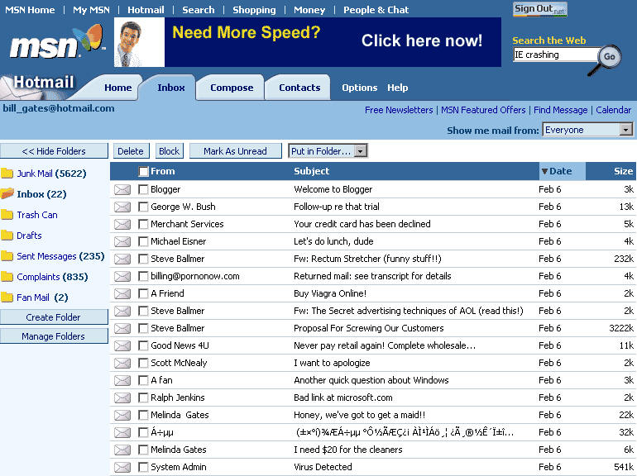Click envelope icon for Good News 4U

pos(122,345)
